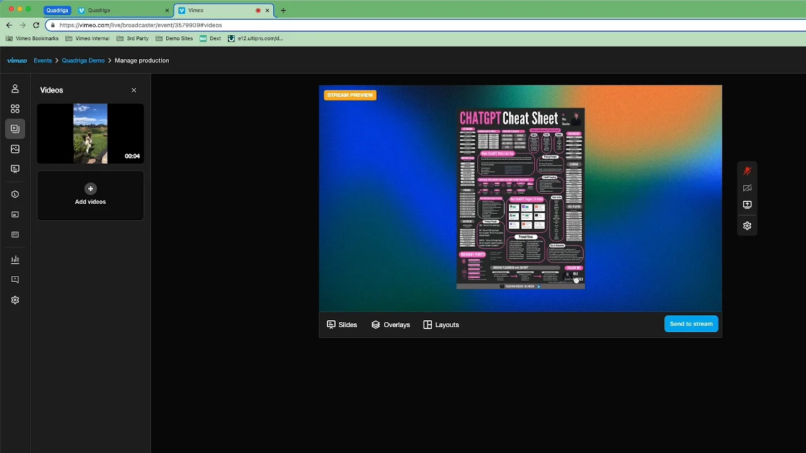Select the Videos panel icon in sidebar
Screen dimensions: 806x453
[x=15, y=128]
